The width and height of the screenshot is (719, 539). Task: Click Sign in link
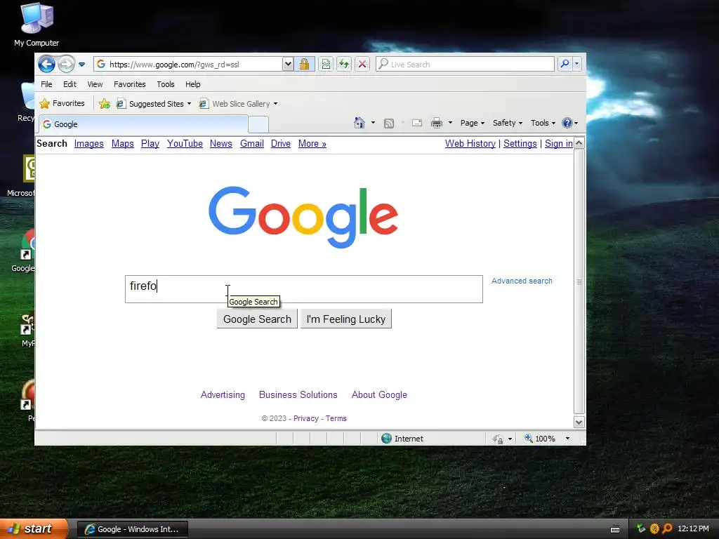[558, 143]
